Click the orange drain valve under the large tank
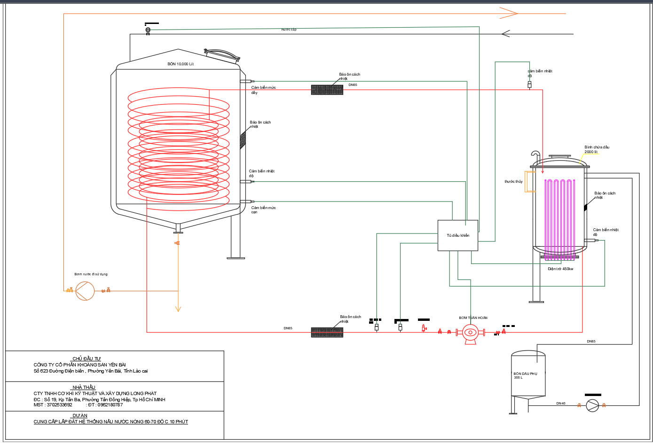 177,243
